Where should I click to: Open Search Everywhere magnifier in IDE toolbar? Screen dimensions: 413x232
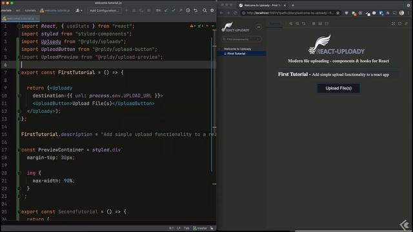(205, 10)
